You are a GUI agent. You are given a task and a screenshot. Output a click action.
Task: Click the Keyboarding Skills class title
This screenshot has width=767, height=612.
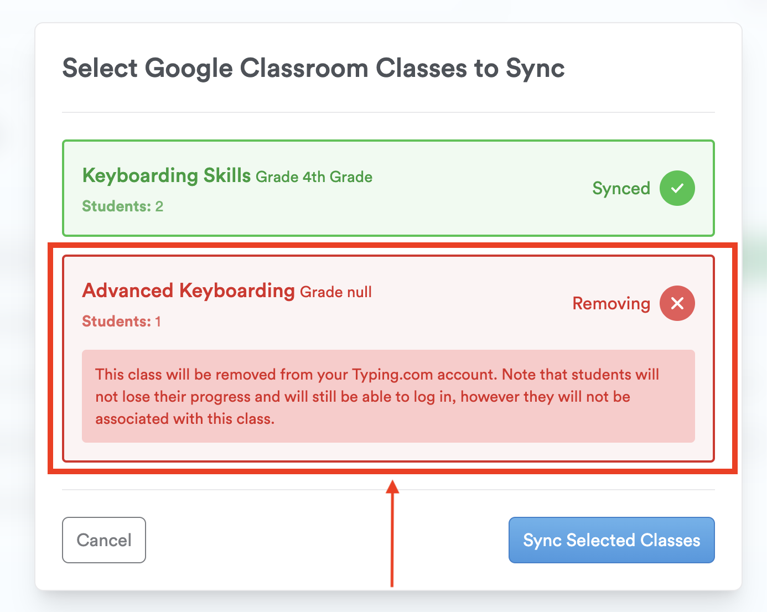point(167,175)
